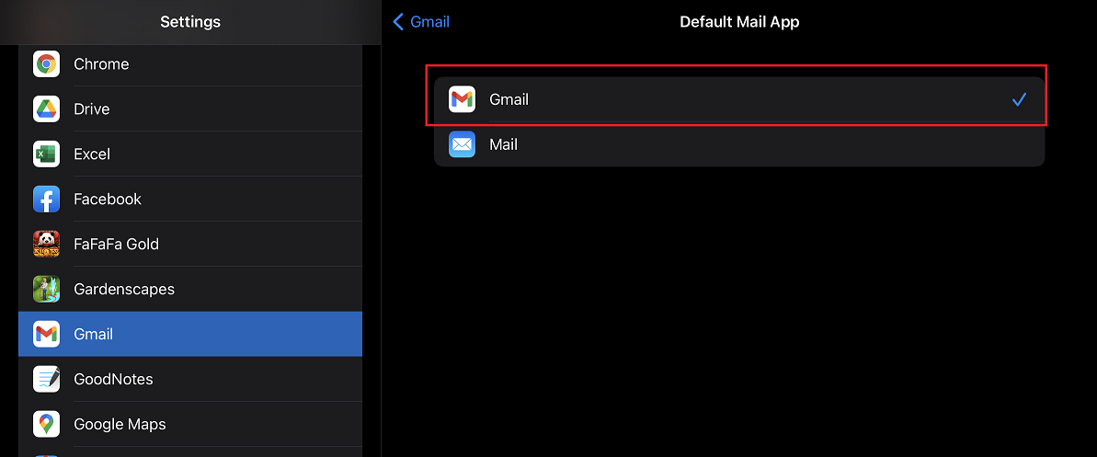Tap the Chrome app icon
1097x457 pixels.
(x=46, y=64)
